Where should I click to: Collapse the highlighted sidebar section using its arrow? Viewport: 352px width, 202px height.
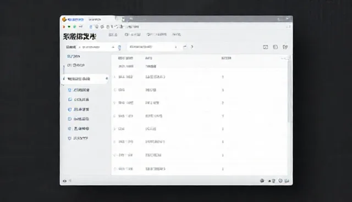[107, 78]
